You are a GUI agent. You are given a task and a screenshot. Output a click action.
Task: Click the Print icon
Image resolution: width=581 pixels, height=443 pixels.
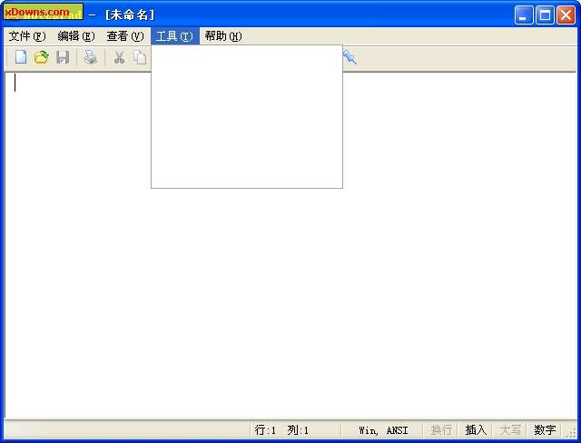[91, 57]
